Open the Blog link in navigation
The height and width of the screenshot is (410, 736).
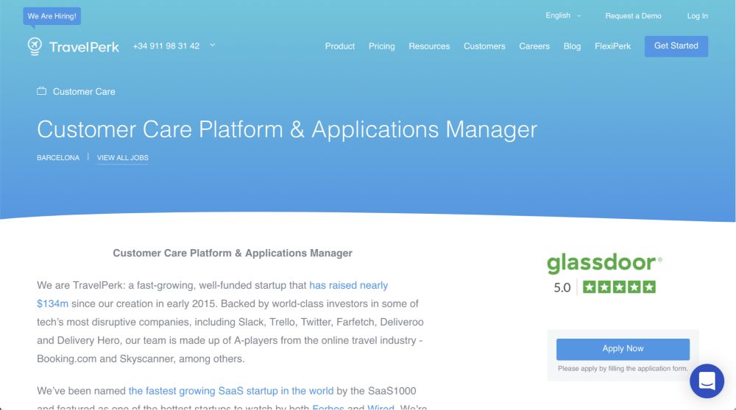point(572,46)
